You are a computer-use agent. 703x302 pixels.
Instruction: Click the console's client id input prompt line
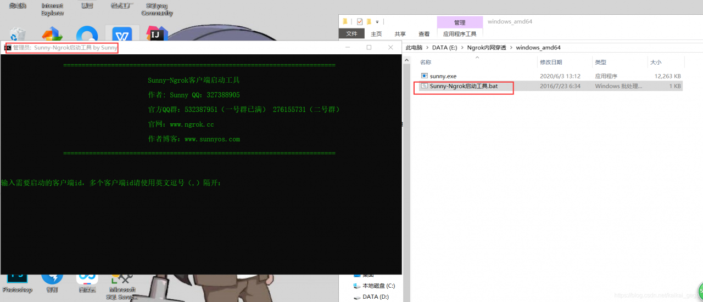coord(111,183)
